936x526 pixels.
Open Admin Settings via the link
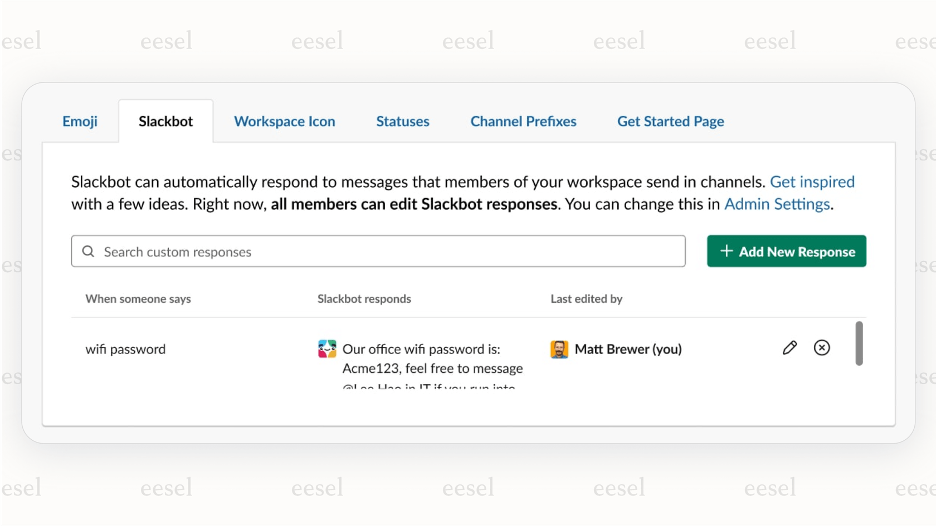coord(777,204)
